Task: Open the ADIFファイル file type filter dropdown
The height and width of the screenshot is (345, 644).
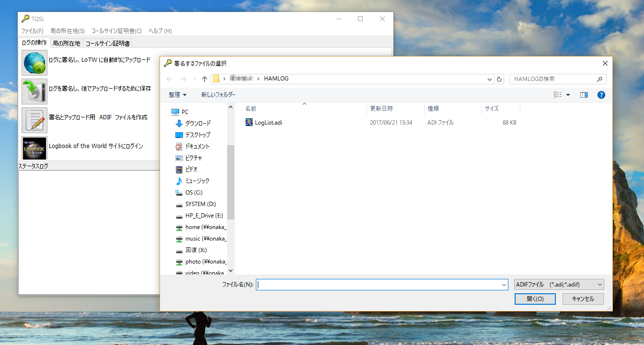Action: click(x=559, y=284)
